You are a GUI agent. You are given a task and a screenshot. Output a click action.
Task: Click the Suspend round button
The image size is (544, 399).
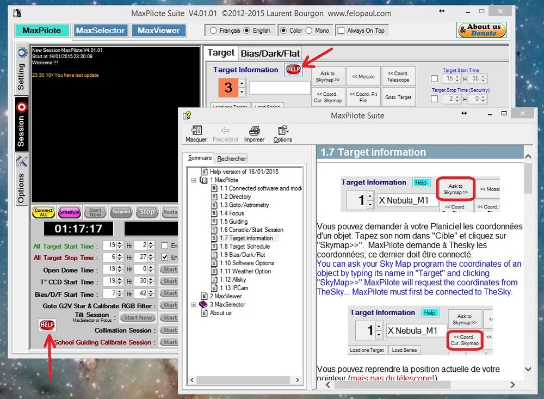point(121,212)
